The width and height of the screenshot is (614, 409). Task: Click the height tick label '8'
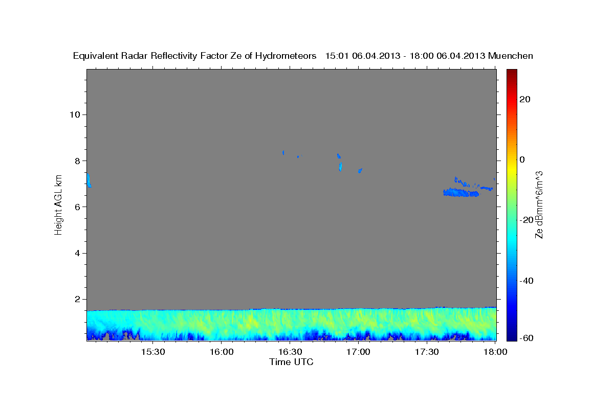pos(77,161)
